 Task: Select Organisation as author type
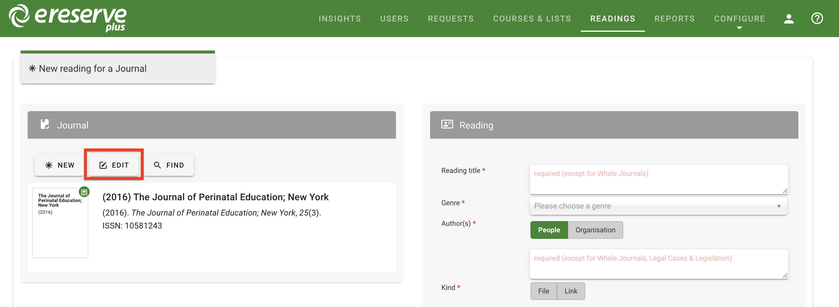pyautogui.click(x=595, y=230)
